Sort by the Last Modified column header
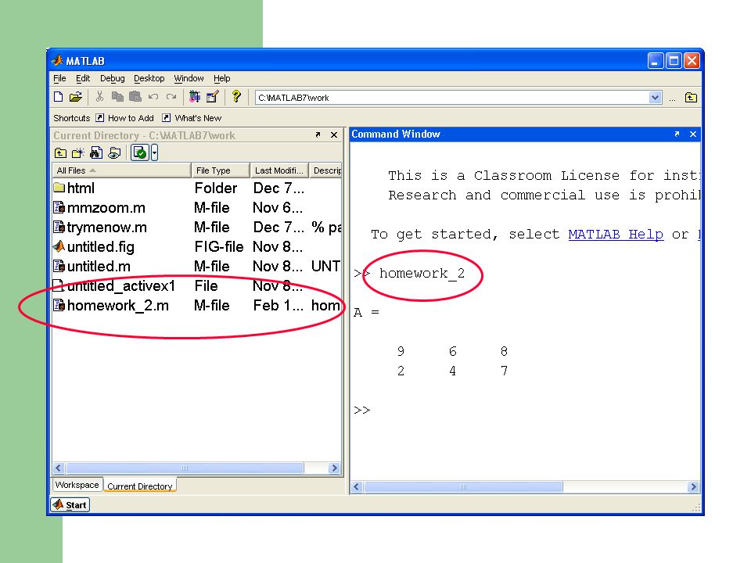Image resolution: width=751 pixels, height=563 pixels. pos(279,170)
